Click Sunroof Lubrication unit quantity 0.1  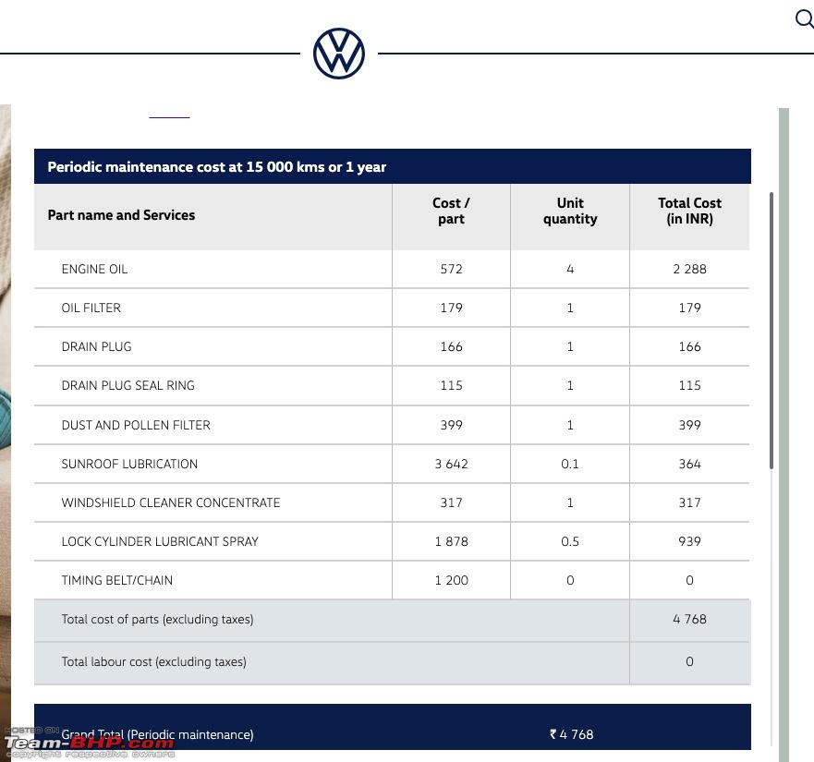click(570, 464)
